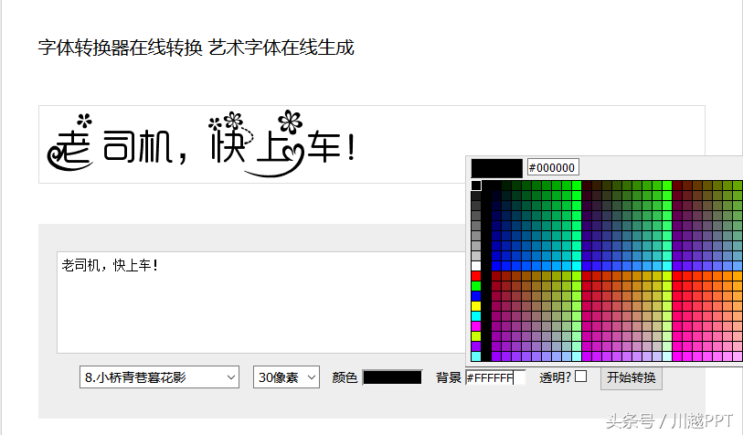Click the large black preview swatch in picker
743x435 pixels.
pyautogui.click(x=496, y=168)
